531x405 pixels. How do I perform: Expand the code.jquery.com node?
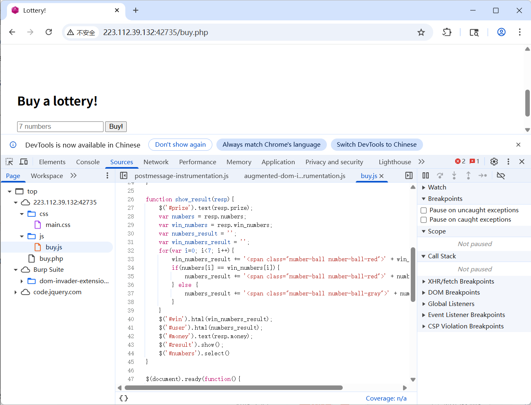(15, 292)
